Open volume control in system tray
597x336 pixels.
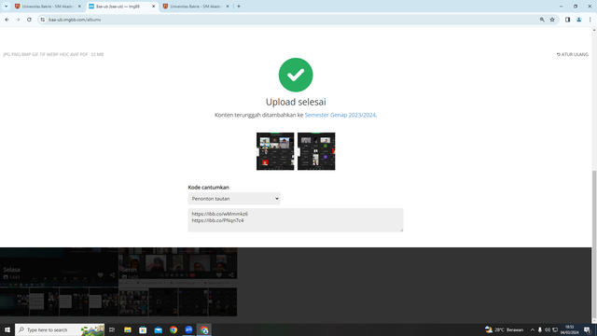(548, 329)
